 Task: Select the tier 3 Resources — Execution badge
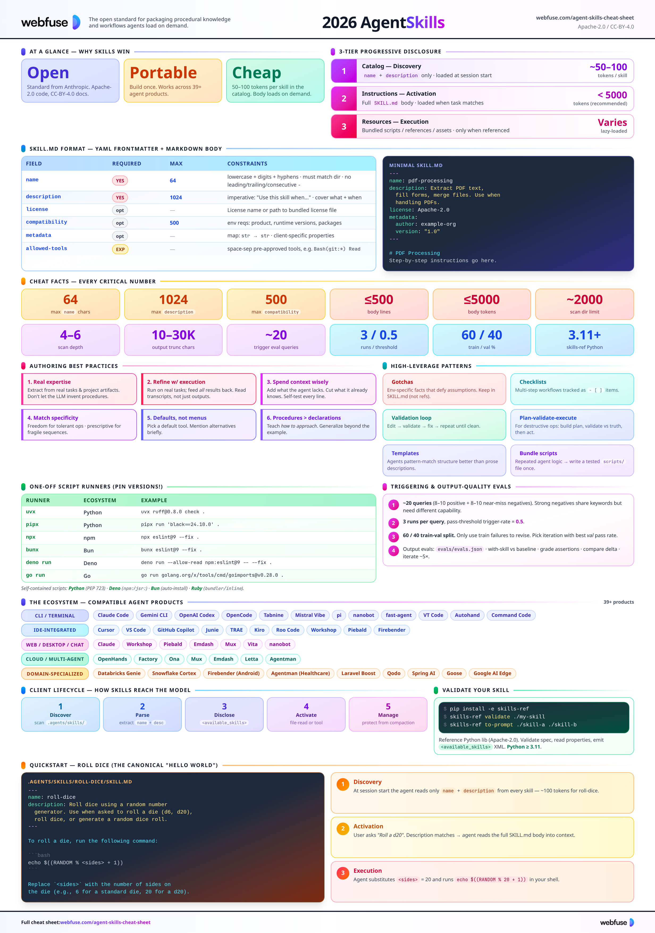(x=343, y=126)
